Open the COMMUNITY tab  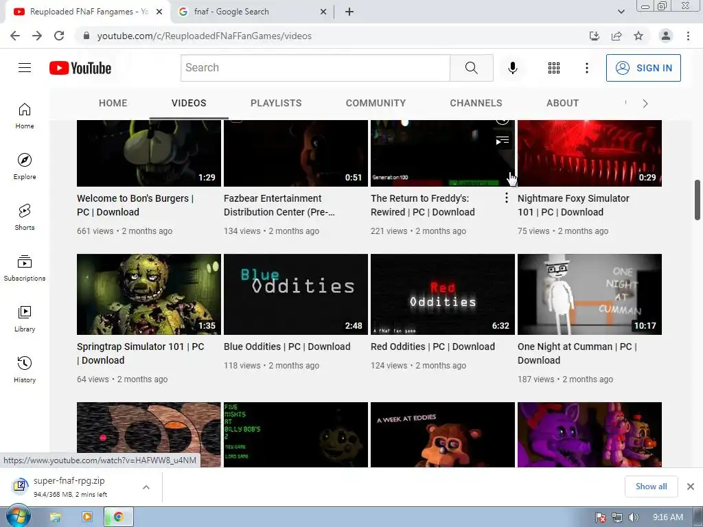(376, 103)
